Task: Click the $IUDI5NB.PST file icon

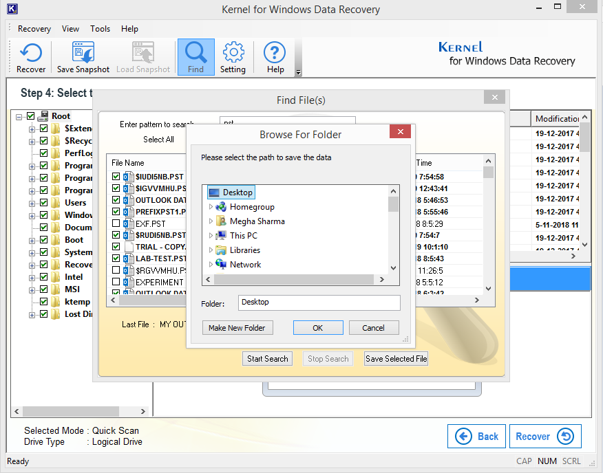Action: (128, 177)
